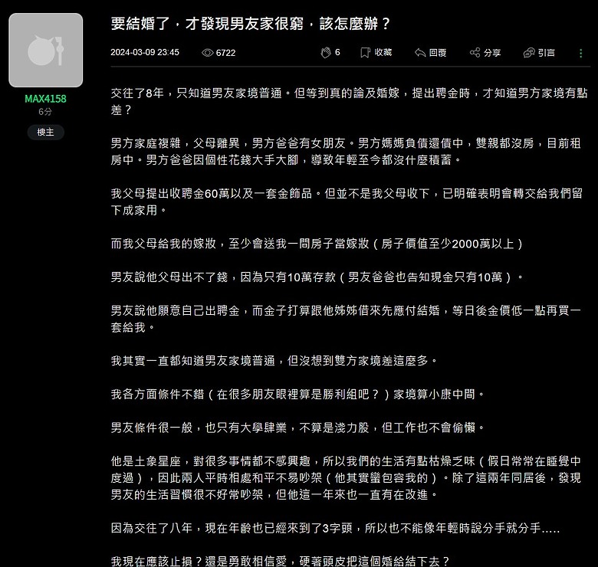Click the 樓主 original poster badge
598x567 pixels.
[x=45, y=133]
